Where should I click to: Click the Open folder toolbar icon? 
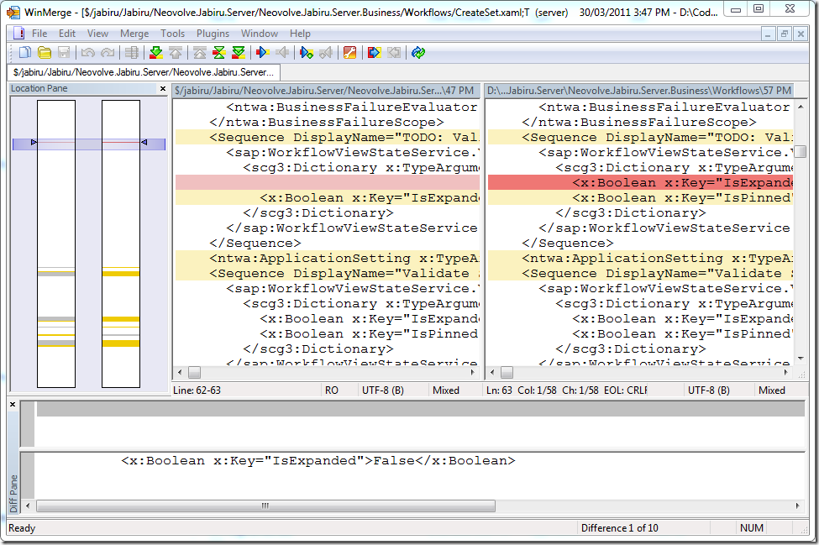[x=45, y=53]
